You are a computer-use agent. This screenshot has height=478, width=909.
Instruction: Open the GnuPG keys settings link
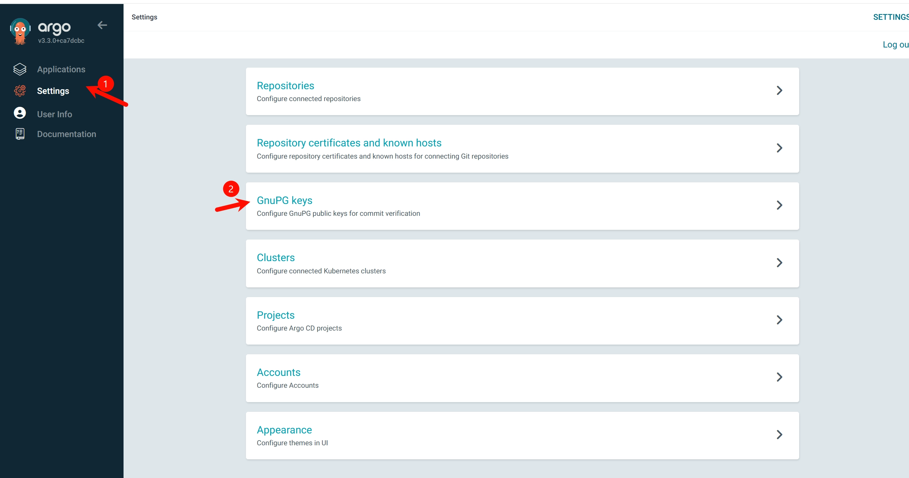point(285,200)
